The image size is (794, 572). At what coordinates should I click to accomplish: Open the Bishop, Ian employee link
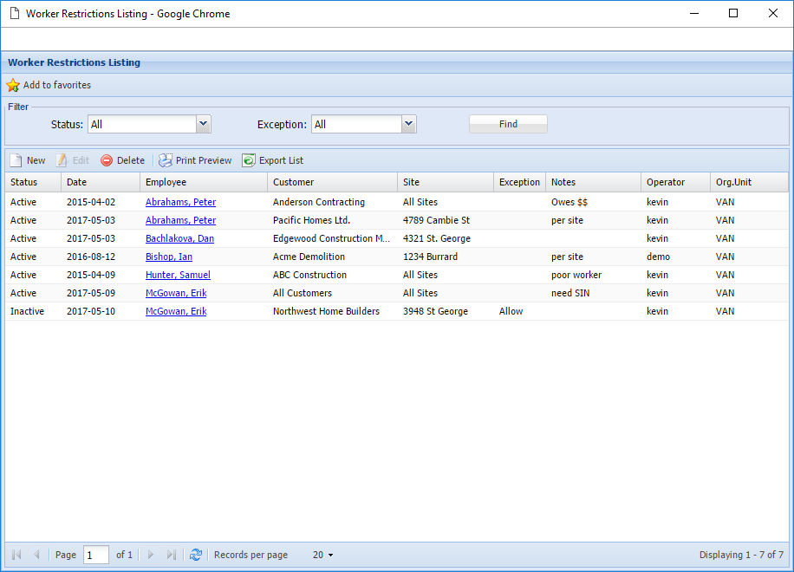point(168,257)
